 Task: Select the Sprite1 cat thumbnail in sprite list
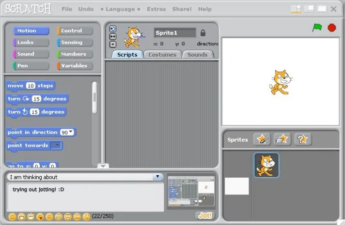(x=267, y=165)
